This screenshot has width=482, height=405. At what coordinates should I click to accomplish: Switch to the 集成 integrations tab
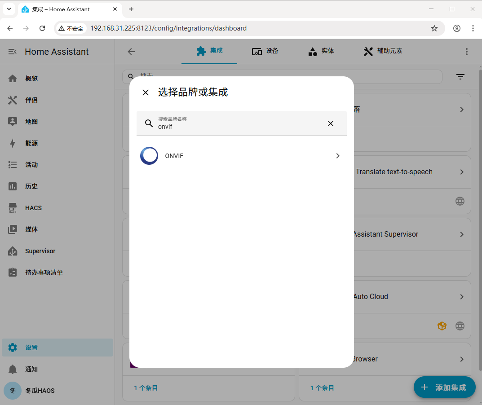[209, 51]
